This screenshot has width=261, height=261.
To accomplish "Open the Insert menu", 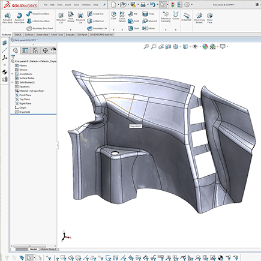I will 68,5.
